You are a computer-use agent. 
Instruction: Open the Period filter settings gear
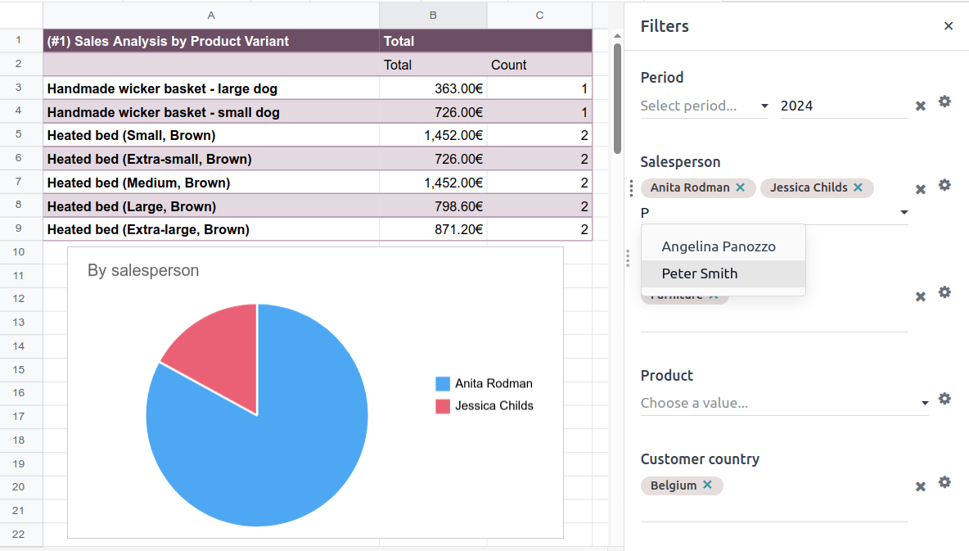944,102
